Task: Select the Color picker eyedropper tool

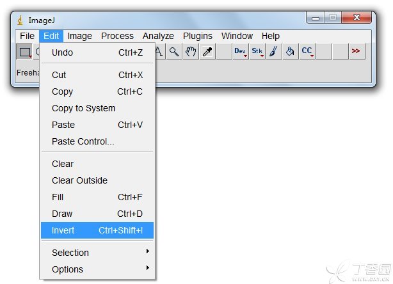Action: [x=207, y=52]
